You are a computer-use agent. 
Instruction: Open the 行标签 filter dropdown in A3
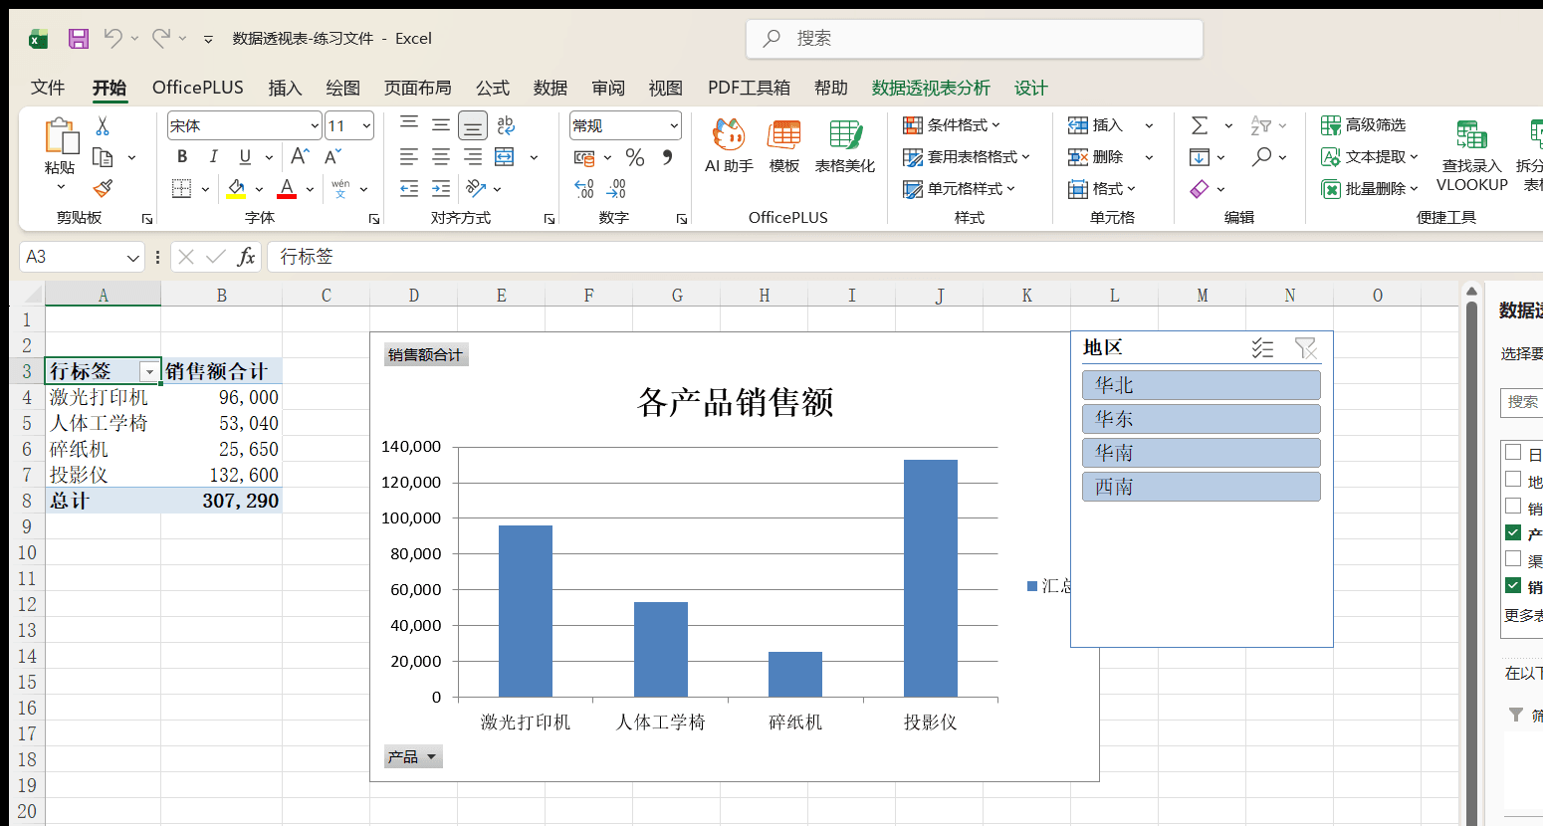149,372
